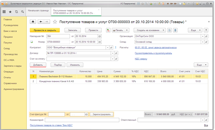215x130 pixels.
Task: Click the Счет-фактура № input field
Action: tap(56, 114)
